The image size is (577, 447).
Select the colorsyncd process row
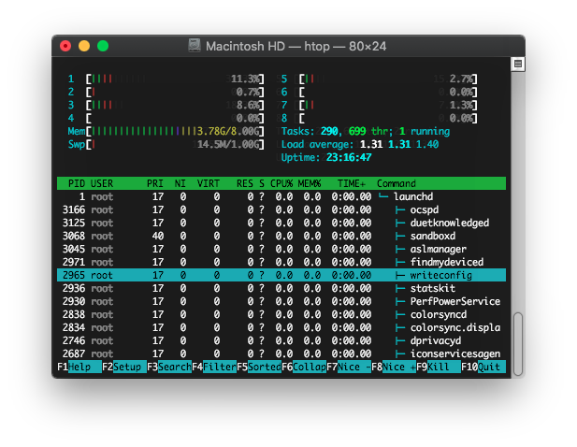click(x=281, y=314)
